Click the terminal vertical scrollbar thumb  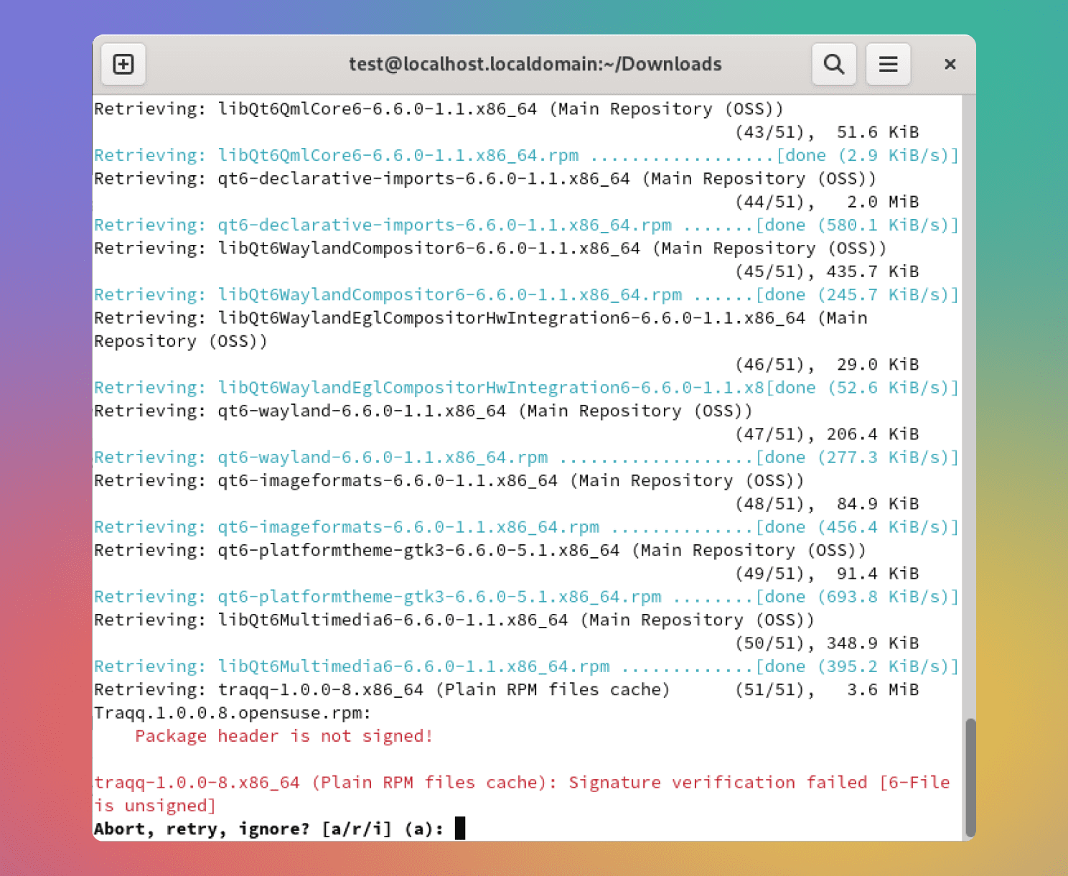click(x=970, y=778)
